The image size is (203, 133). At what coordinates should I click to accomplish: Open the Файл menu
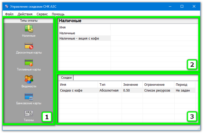[9, 14]
